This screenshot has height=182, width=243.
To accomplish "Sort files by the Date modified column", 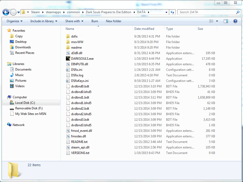I will point(148,29).
